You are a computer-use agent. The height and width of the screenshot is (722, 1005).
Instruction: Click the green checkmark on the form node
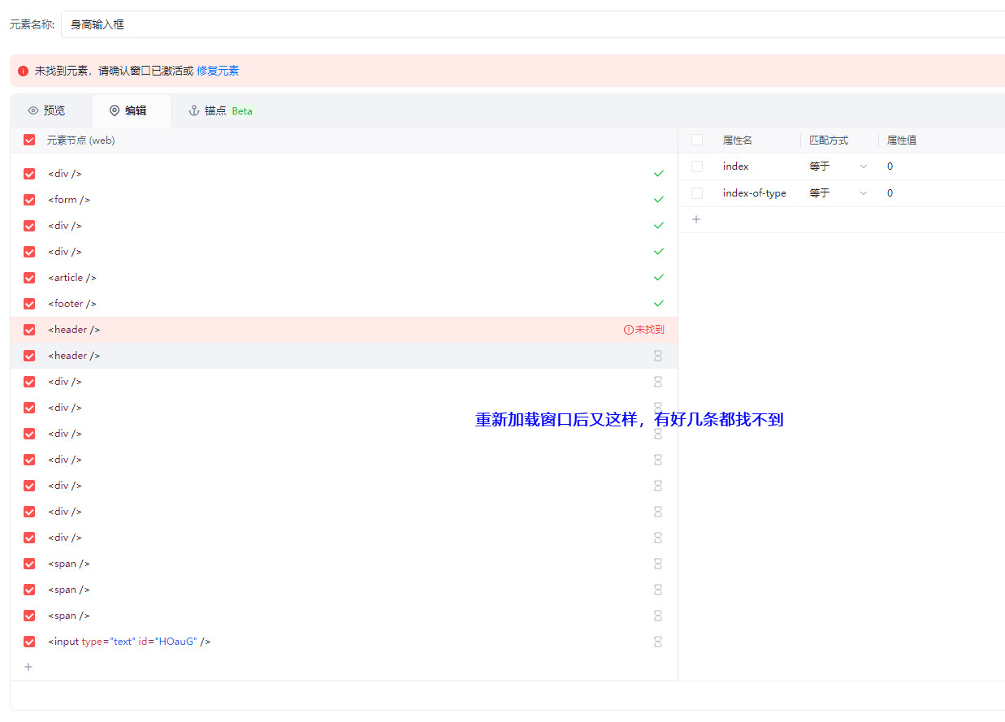pos(658,200)
